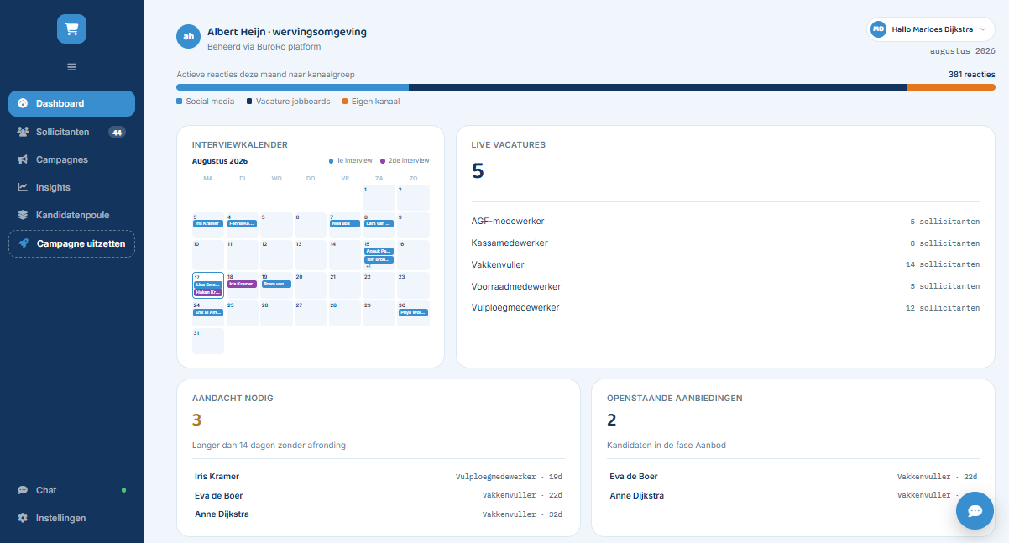
Task: Open Fenna Ko... interview on August 4
Action: (x=243, y=224)
